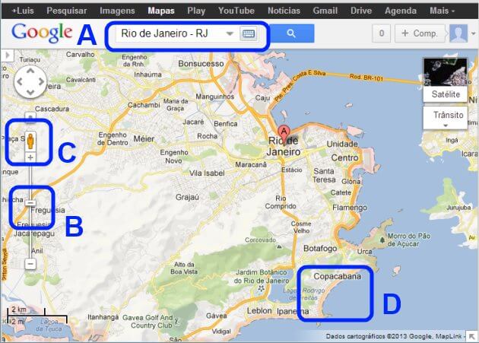The width and height of the screenshot is (479, 343).
Task: Switch to Satélite map view
Action: click(446, 81)
